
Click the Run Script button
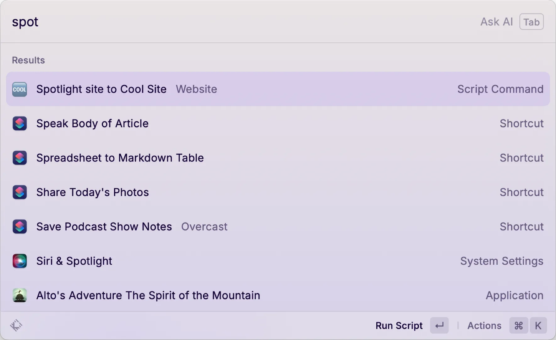click(399, 325)
